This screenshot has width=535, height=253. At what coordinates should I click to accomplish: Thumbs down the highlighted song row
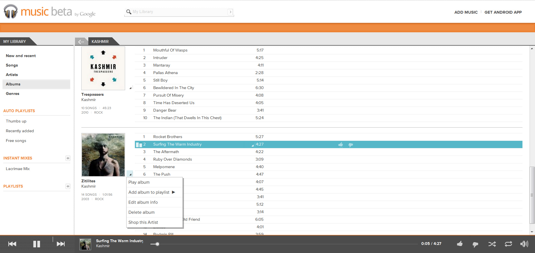(351, 145)
